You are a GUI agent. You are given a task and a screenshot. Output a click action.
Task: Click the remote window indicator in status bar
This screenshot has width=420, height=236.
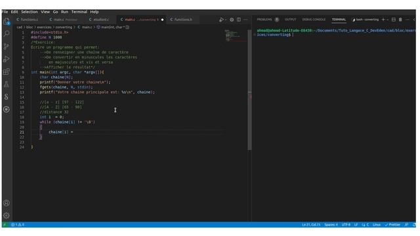(5, 225)
